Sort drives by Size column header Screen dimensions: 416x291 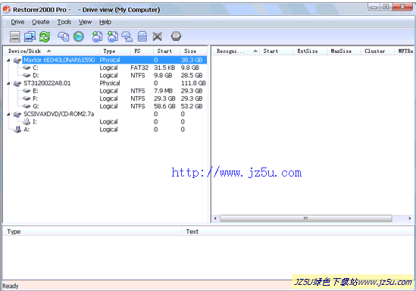click(x=193, y=51)
